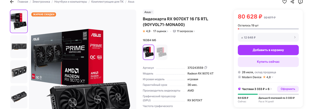Click the report/complaint speech bubble icon
The height and width of the screenshot is (109, 321).
tap(300, 2)
